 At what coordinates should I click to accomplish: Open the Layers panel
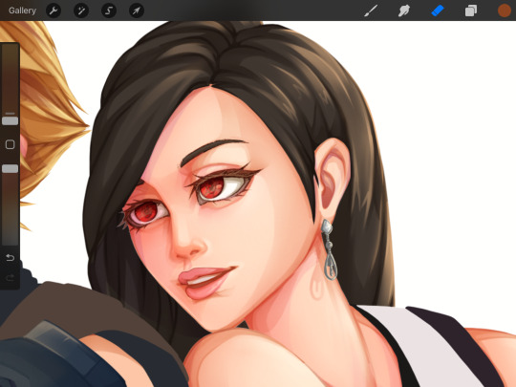pos(471,11)
